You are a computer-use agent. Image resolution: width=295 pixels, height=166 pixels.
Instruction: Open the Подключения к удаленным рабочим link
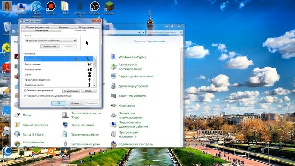click(x=133, y=125)
